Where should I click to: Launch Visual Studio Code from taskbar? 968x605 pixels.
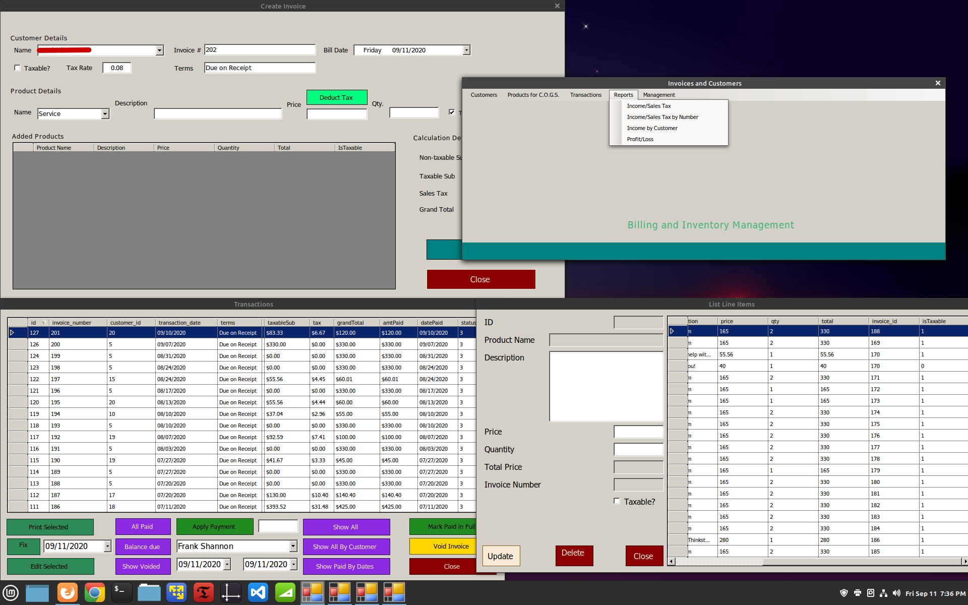258,592
